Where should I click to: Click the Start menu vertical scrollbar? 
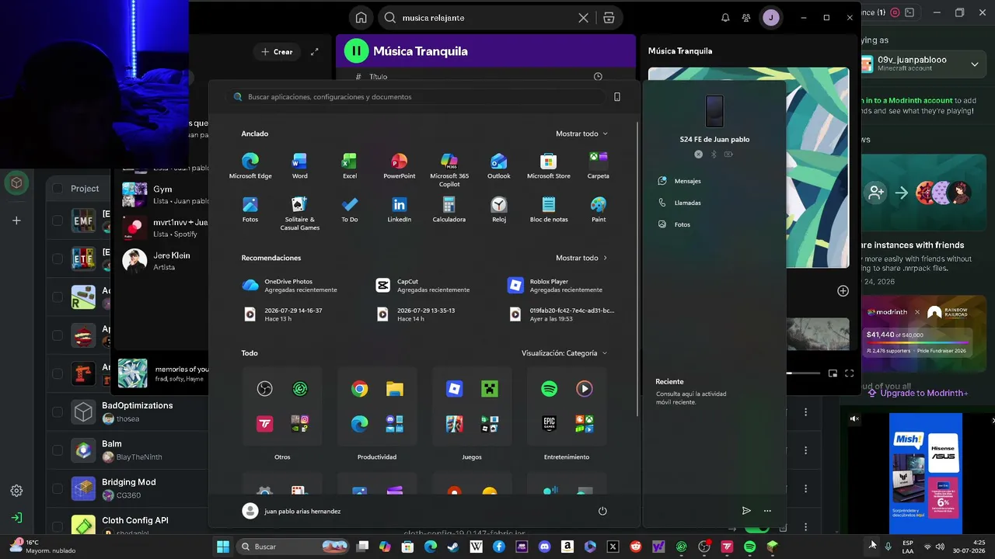pos(637,268)
